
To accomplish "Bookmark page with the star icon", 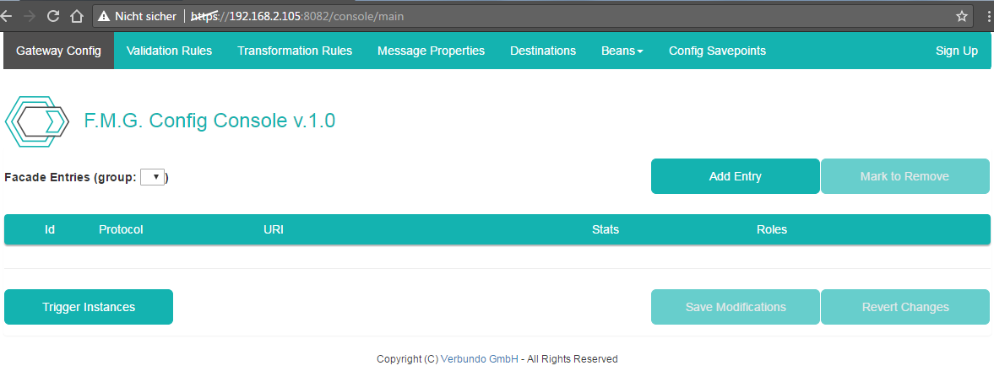I will [x=961, y=16].
